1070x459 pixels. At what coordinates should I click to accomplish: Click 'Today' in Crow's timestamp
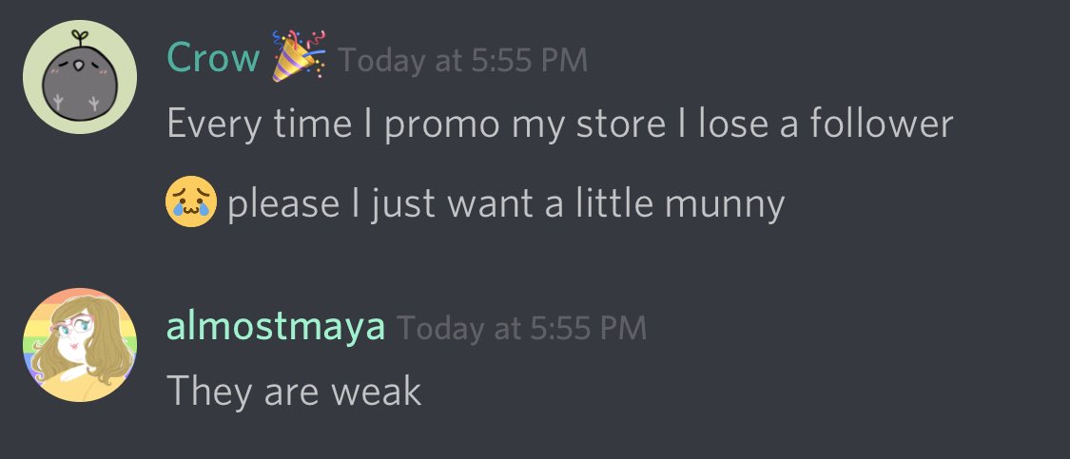[382, 62]
